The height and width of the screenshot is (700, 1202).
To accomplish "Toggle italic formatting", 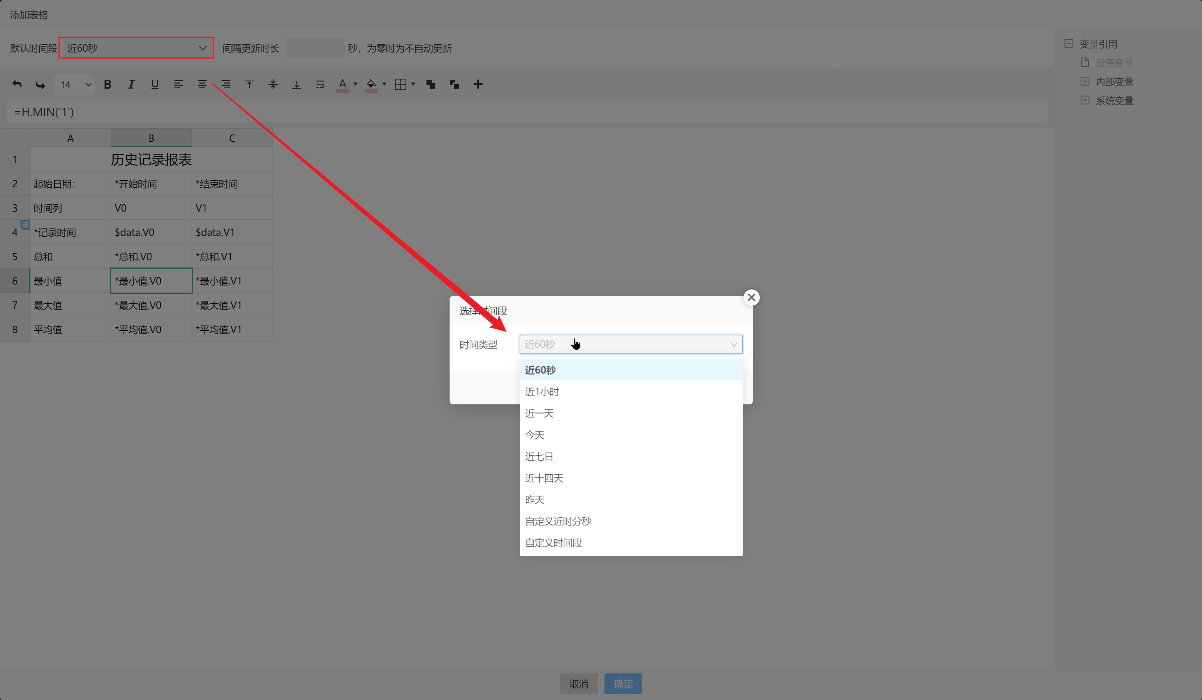I will tap(131, 84).
